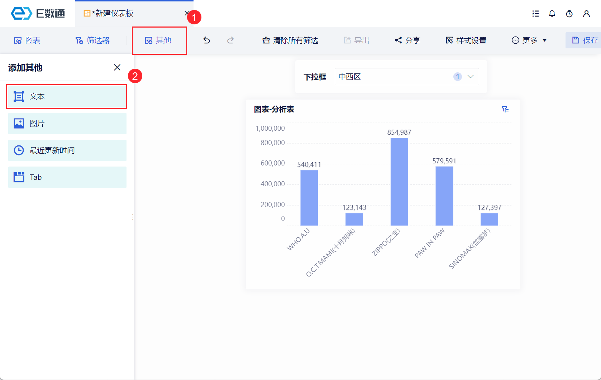Screen dimensions: 601x380
Task: Click the 1,000,000 y-axis tick label
Action: coord(270,128)
